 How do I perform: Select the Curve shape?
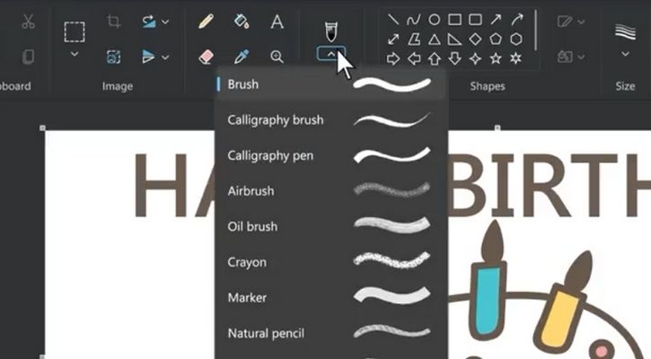click(414, 20)
